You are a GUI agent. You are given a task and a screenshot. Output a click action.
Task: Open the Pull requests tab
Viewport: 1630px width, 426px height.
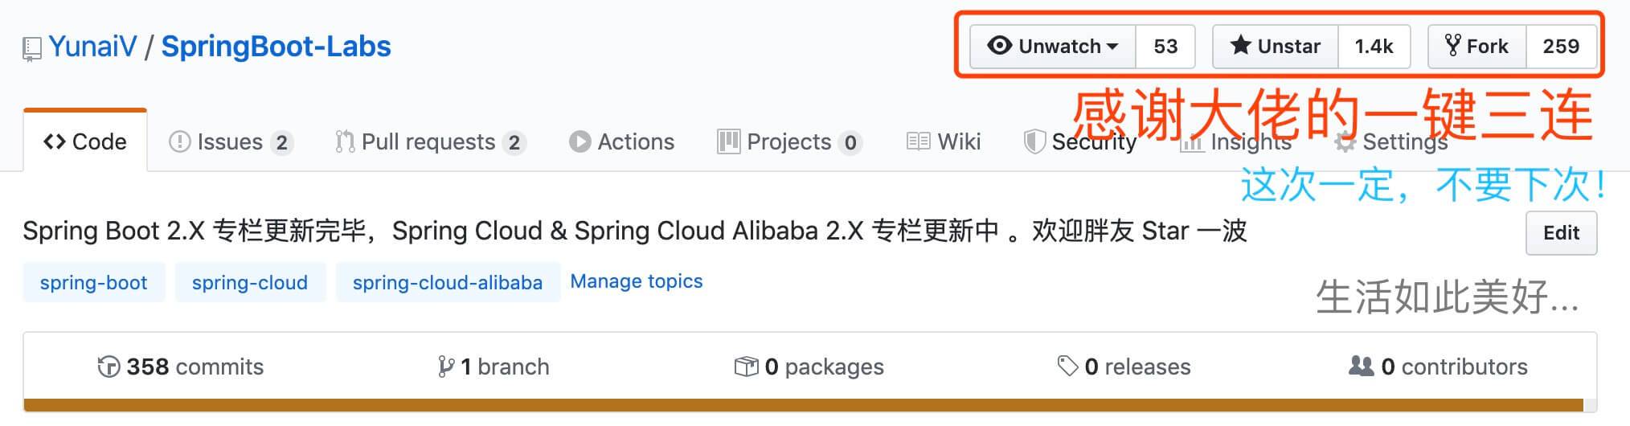point(428,142)
